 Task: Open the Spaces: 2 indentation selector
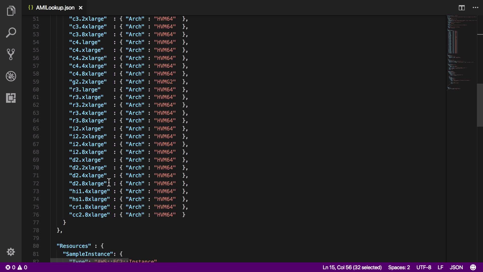tap(399, 267)
